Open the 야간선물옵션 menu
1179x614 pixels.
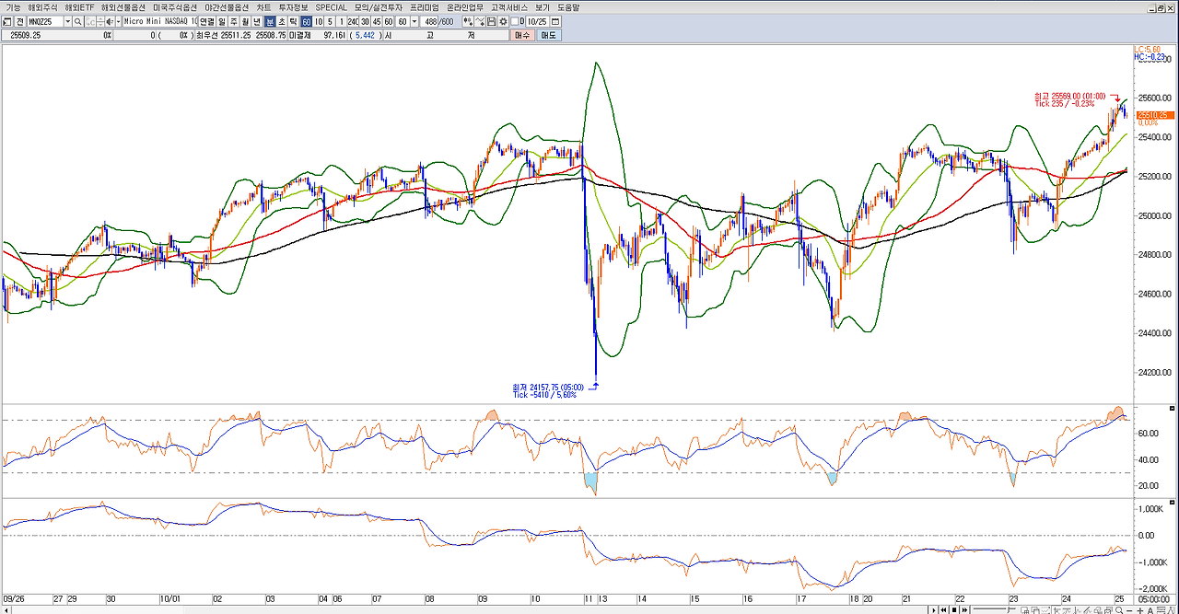[227, 7]
